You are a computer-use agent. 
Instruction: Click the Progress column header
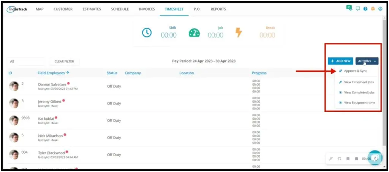point(259,73)
